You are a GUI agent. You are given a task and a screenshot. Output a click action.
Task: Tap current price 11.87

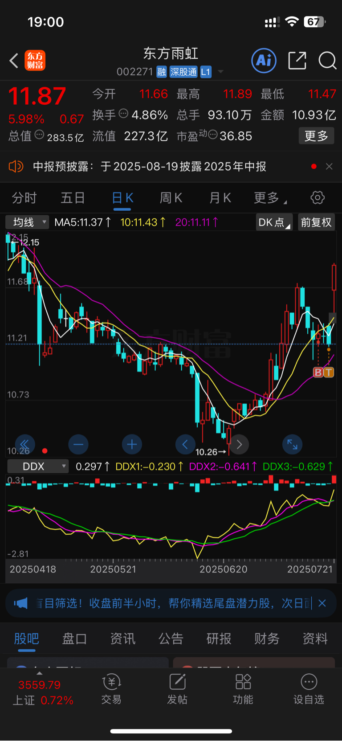37,96
